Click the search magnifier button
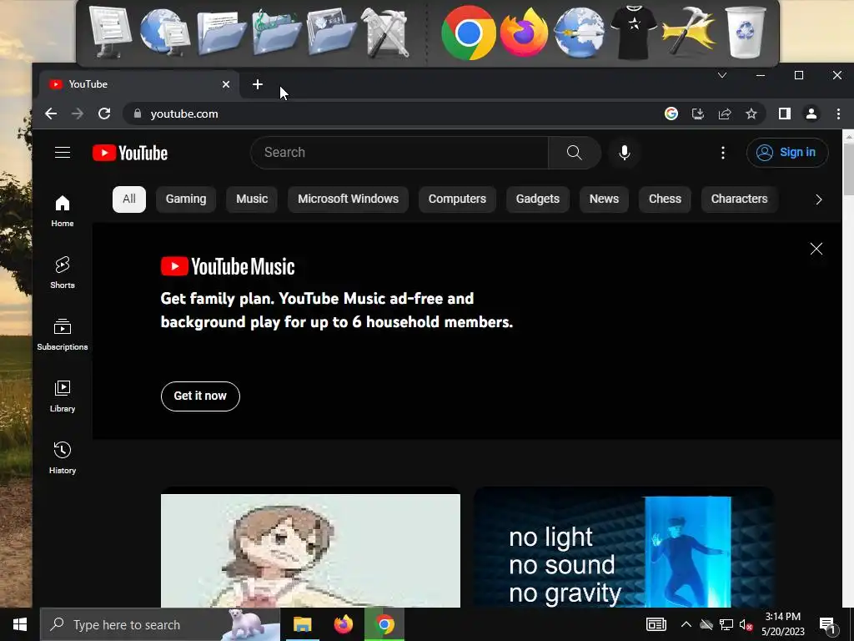Viewport: 854px width, 641px height. pos(574,153)
